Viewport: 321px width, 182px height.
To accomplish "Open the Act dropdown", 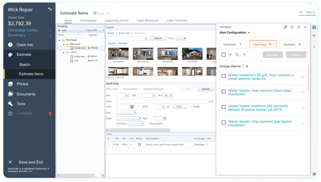I will pyautogui.click(x=168, y=96).
